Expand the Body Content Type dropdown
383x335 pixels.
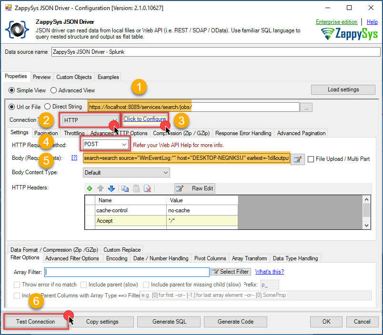point(126,173)
